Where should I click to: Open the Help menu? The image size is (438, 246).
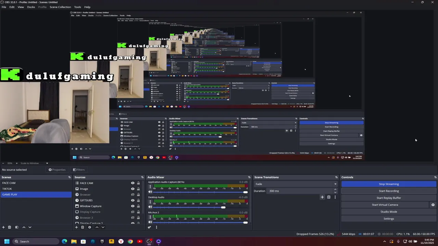pyautogui.click(x=87, y=7)
